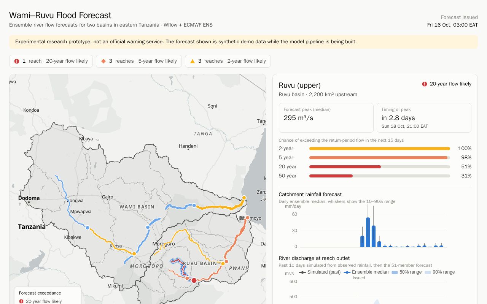Click the '51%' probability value

point(466,167)
